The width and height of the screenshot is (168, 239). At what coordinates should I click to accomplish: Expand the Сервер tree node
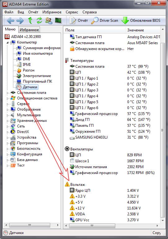coord(8,104)
